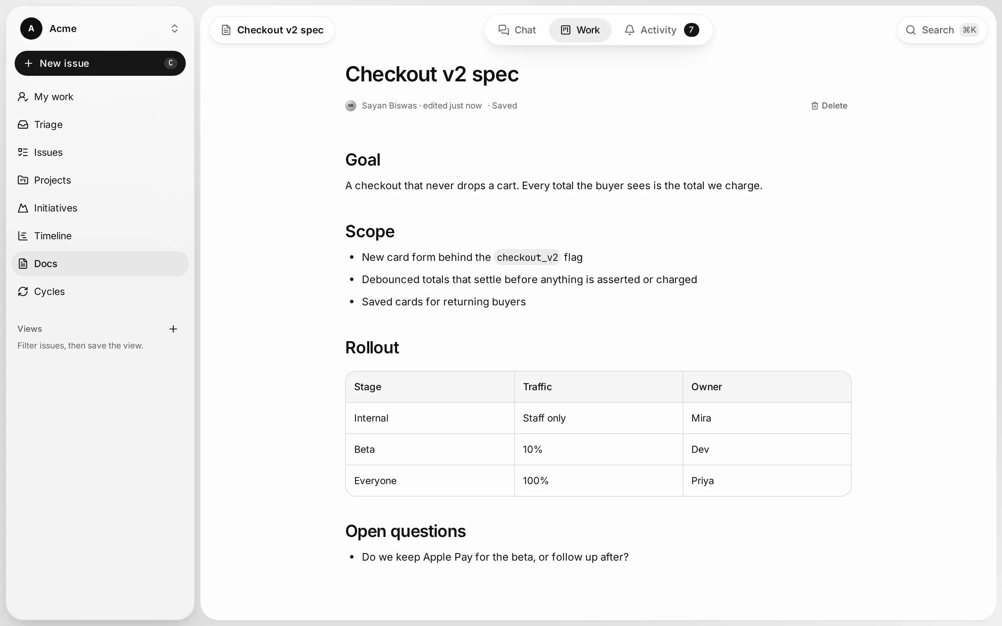Click the 10% table cell
Screen dimensions: 1002x626
[x=598, y=449]
